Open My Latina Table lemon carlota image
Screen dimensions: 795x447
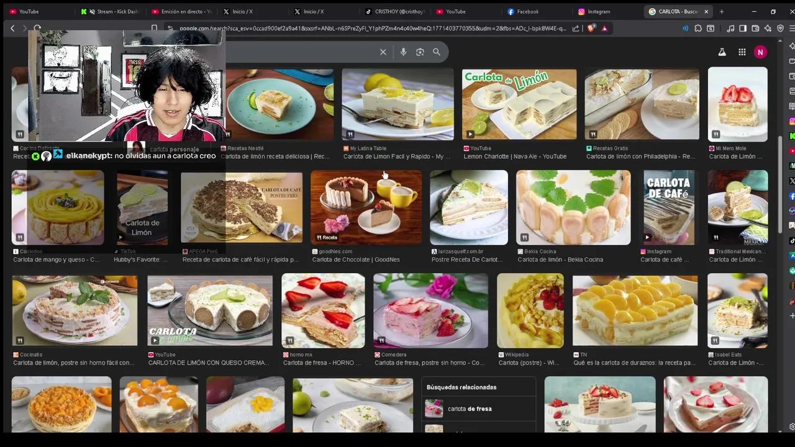(397, 104)
